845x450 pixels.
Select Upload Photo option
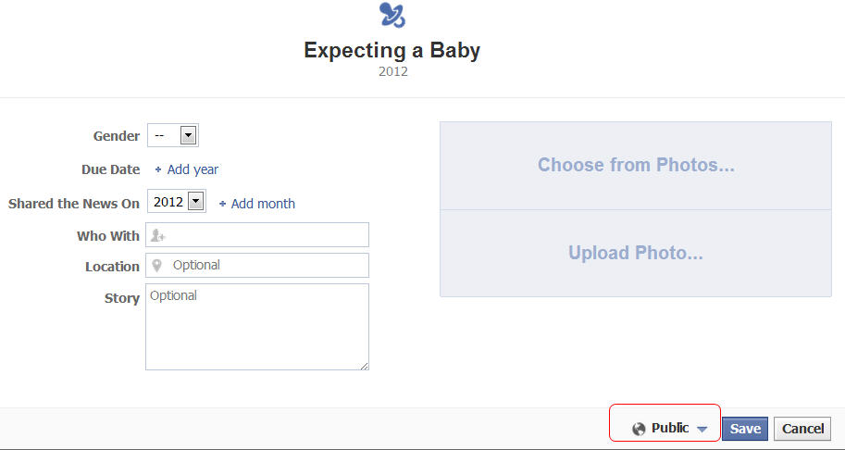coord(636,254)
